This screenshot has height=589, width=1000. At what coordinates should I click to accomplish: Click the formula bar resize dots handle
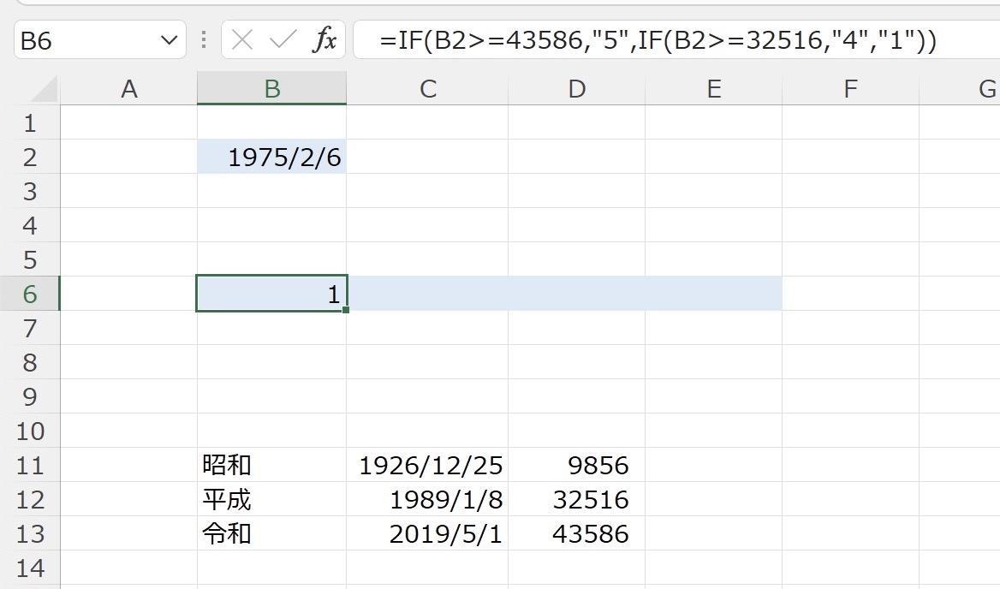tap(204, 39)
